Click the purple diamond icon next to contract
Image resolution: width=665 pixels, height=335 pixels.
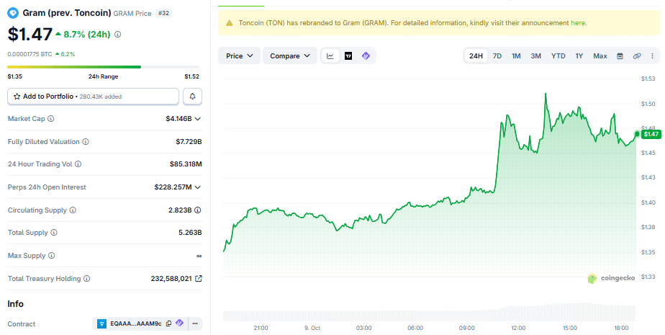[x=179, y=323]
